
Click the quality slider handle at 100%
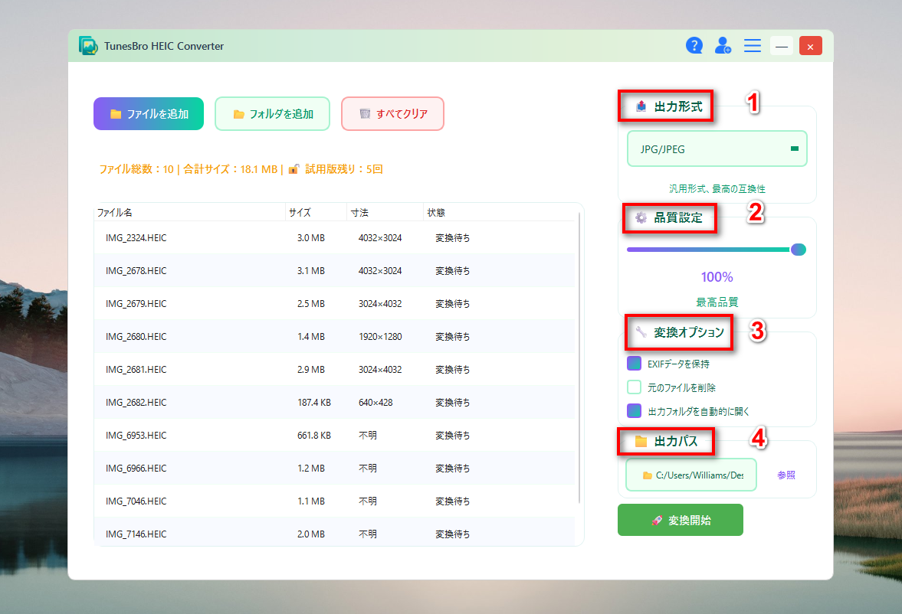pyautogui.click(x=798, y=249)
